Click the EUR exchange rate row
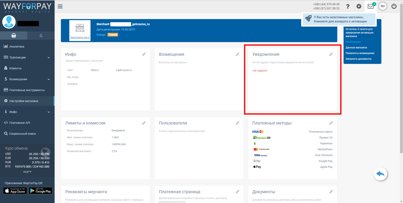 27,158
